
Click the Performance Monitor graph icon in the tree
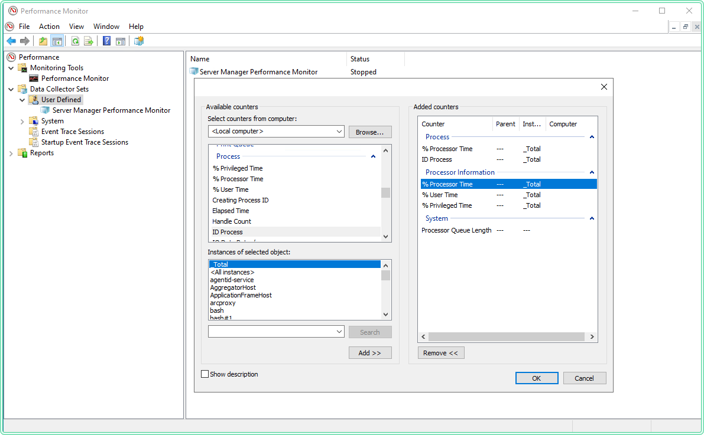34,79
